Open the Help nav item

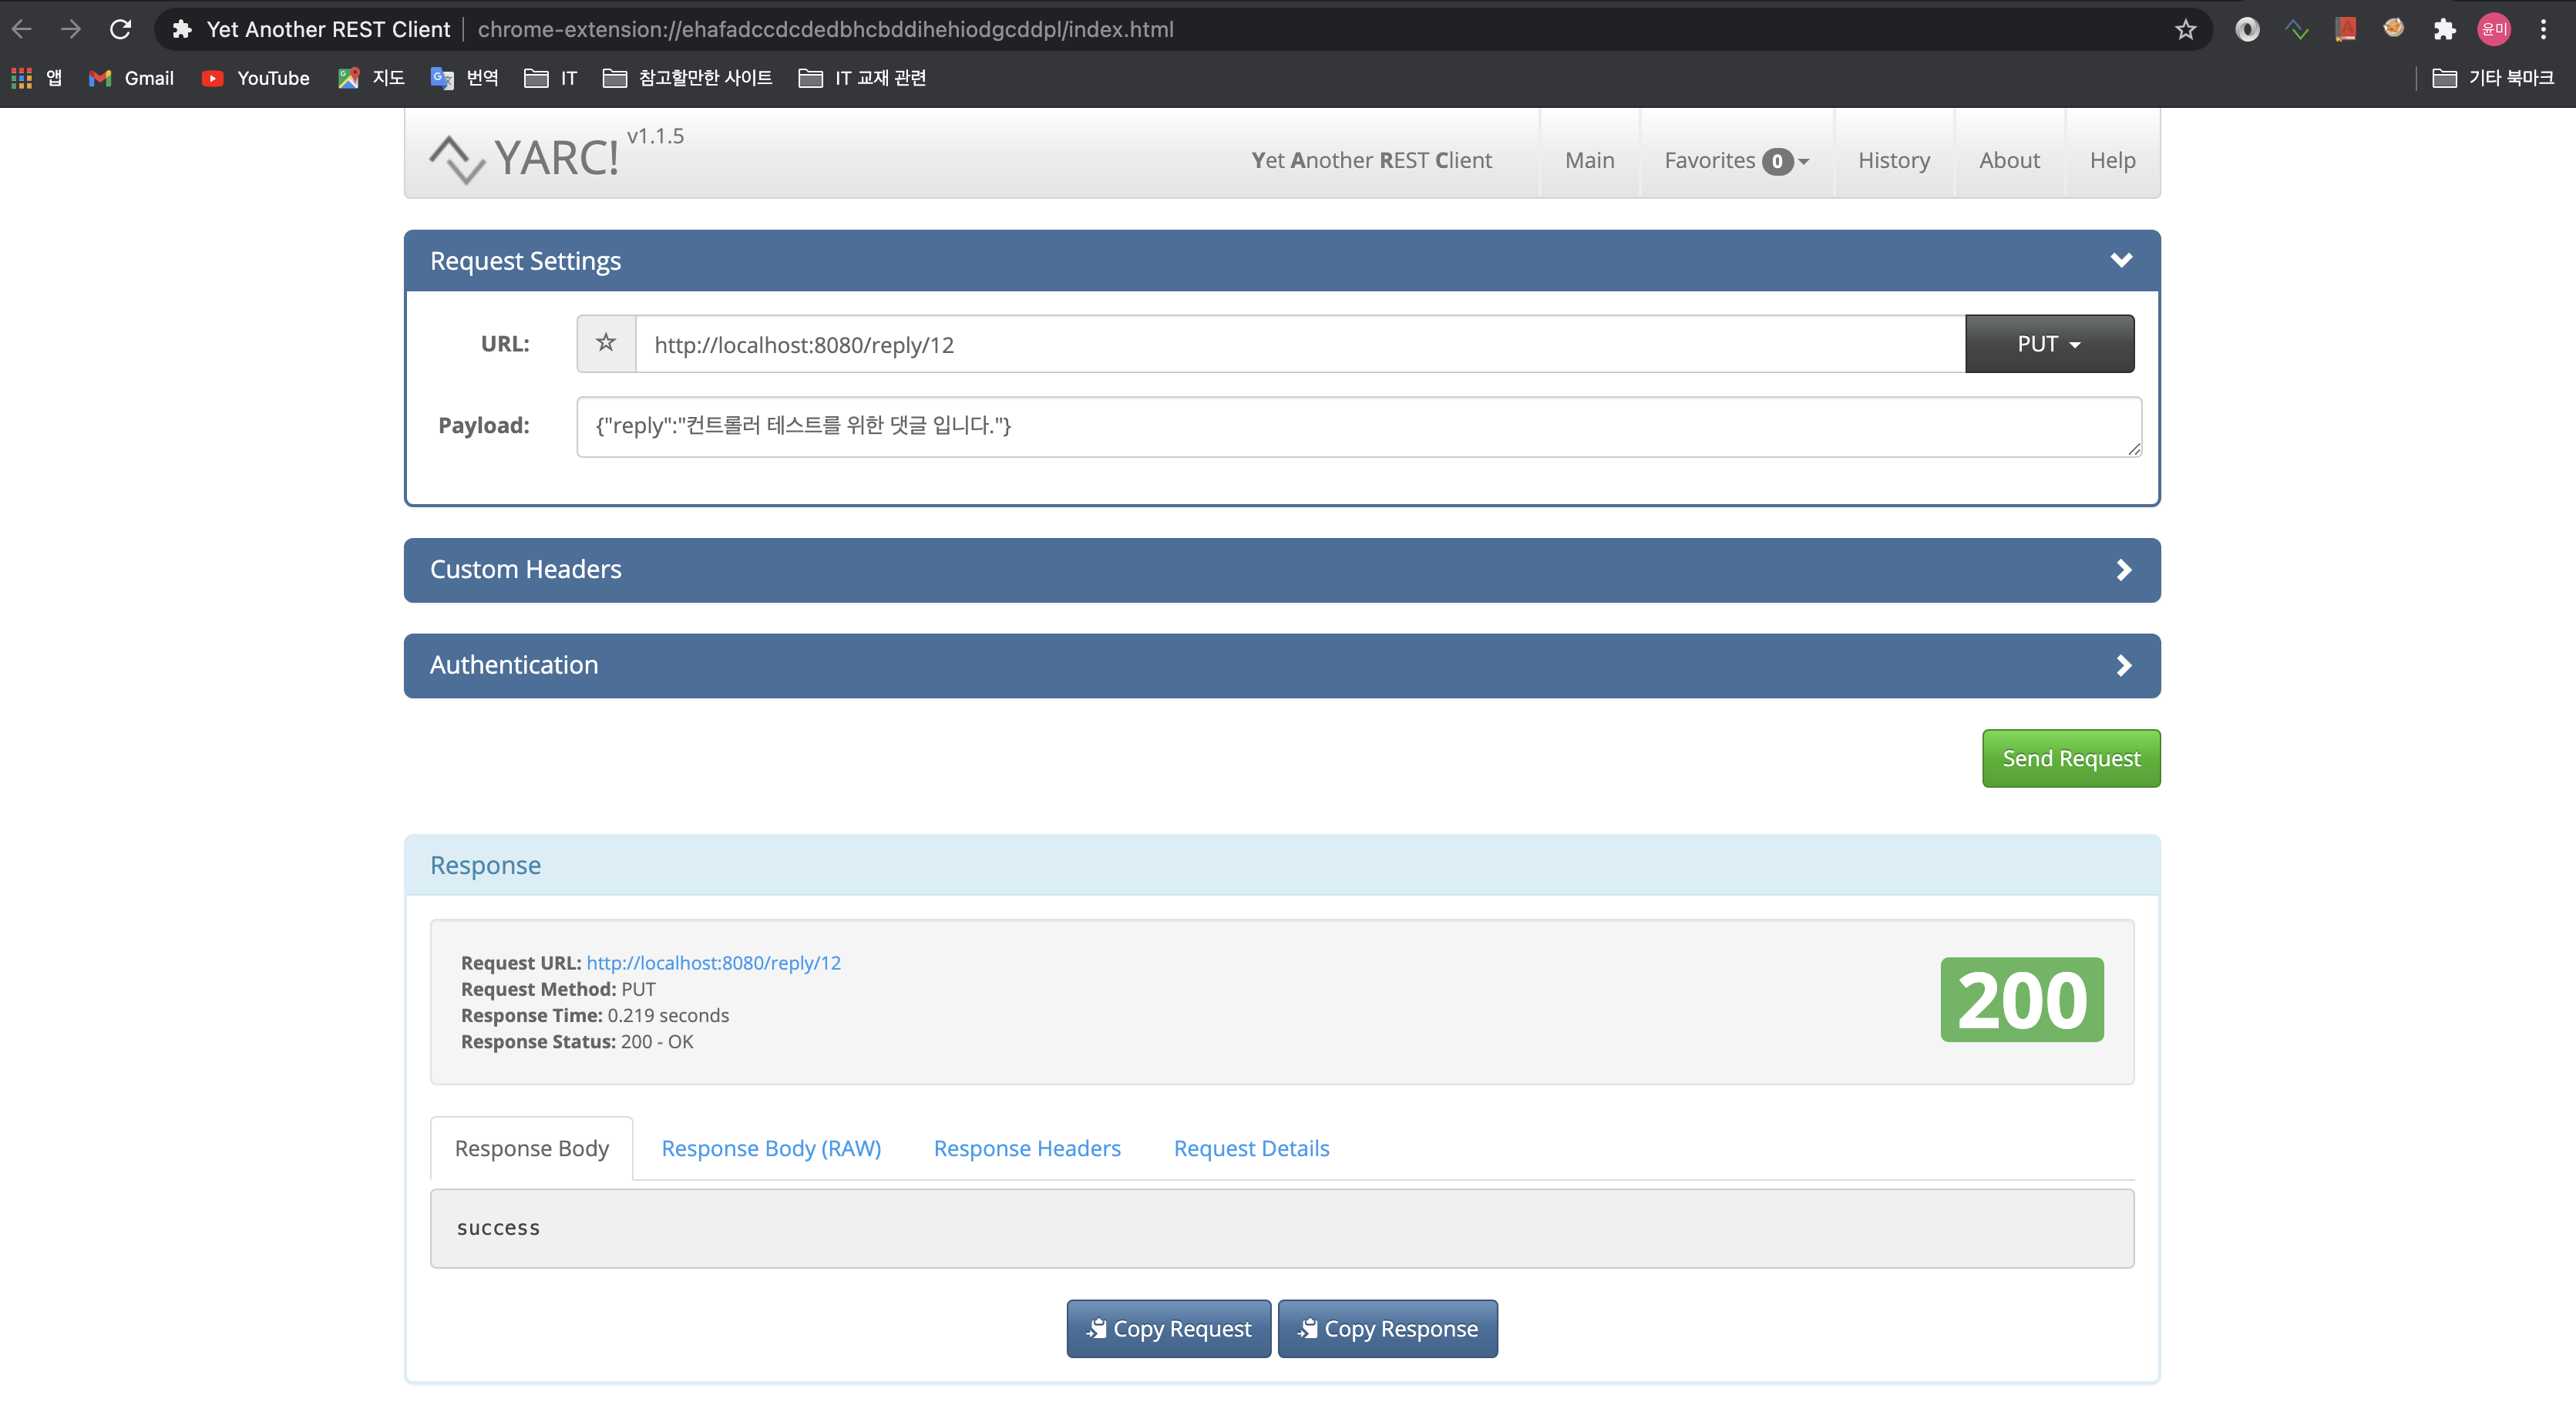pos(2112,160)
